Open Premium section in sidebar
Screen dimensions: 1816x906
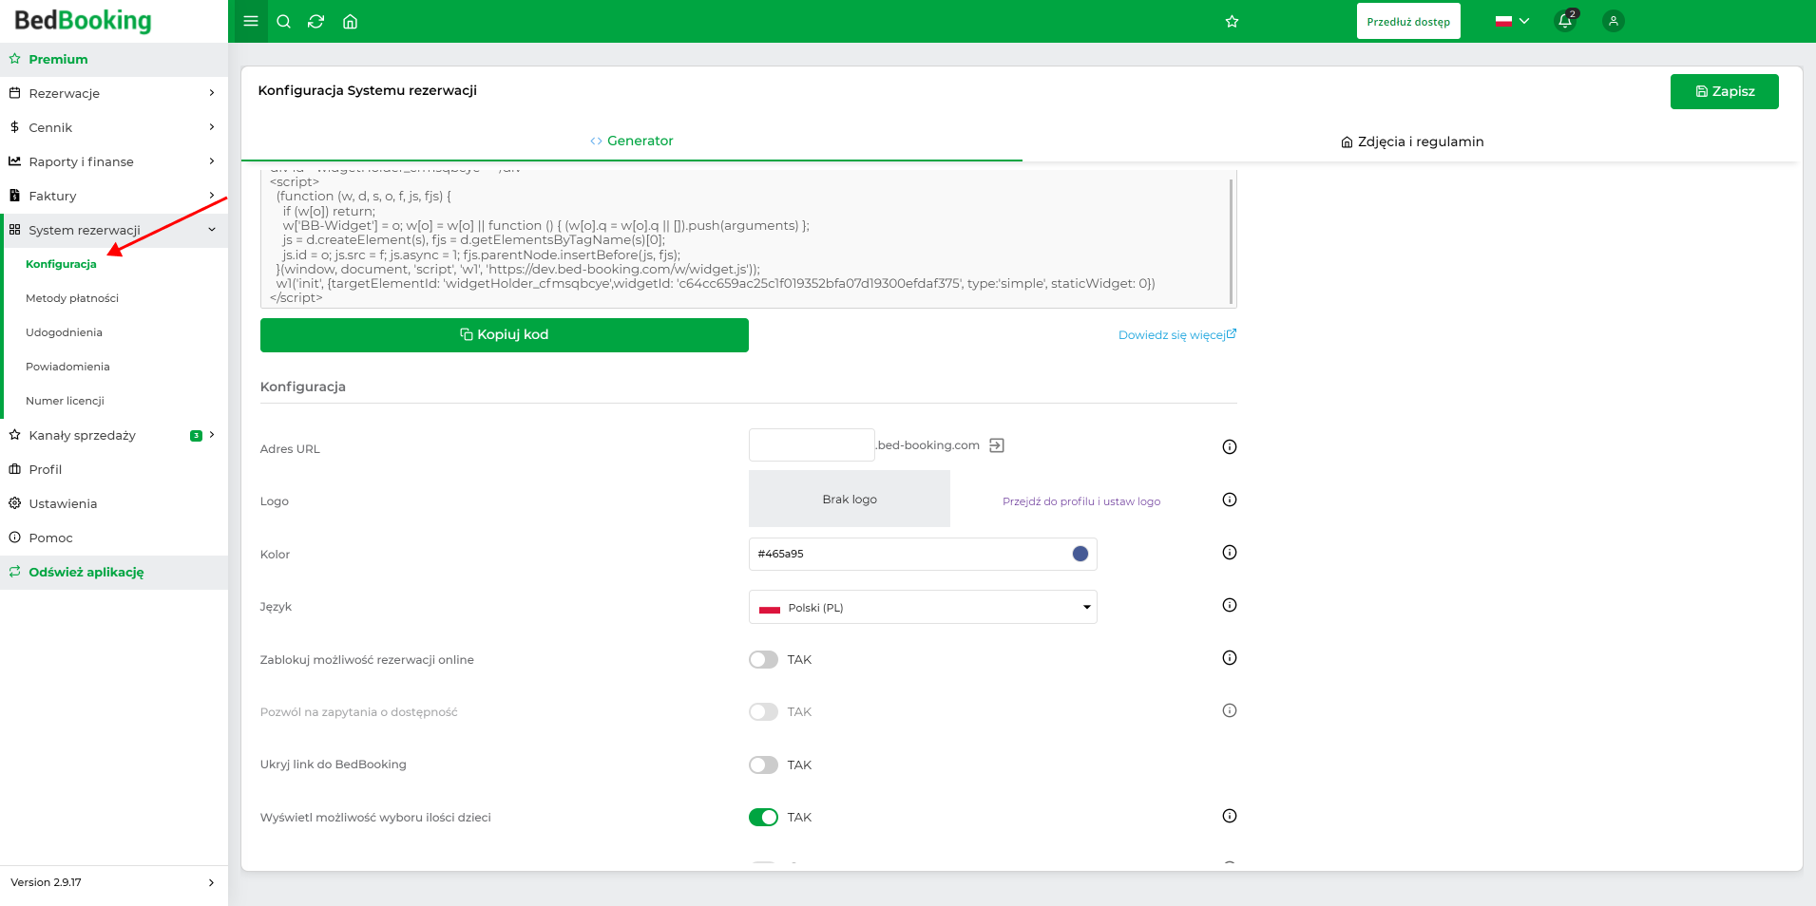(114, 59)
